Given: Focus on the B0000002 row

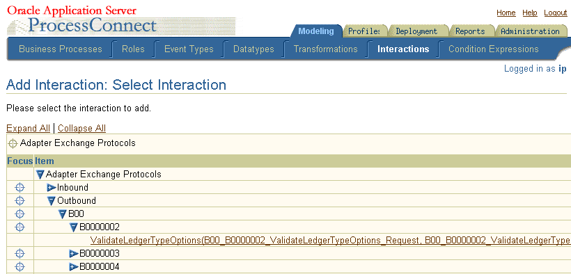Looking at the screenshot, I should click(x=20, y=227).
